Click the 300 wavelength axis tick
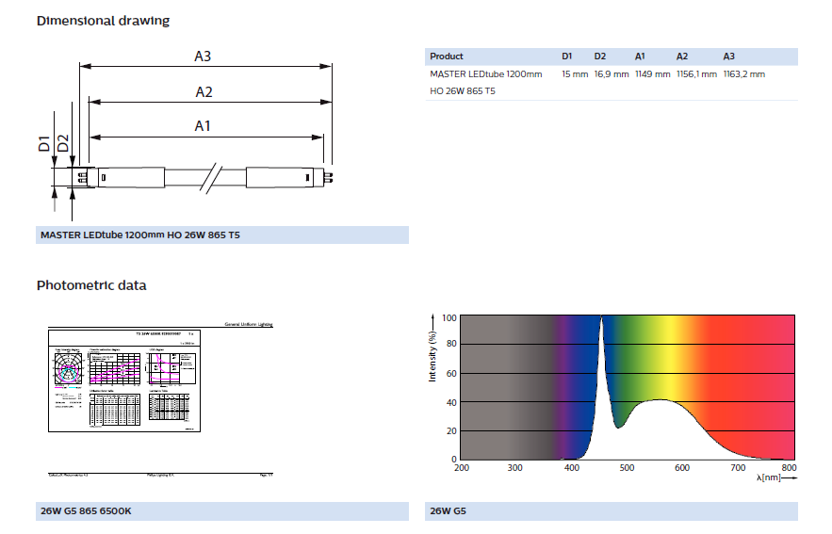The image size is (832, 534). point(514,468)
